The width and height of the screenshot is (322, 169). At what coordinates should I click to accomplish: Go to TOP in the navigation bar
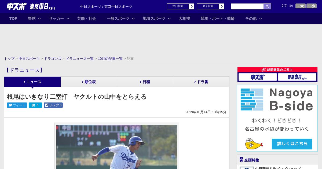coord(13,19)
